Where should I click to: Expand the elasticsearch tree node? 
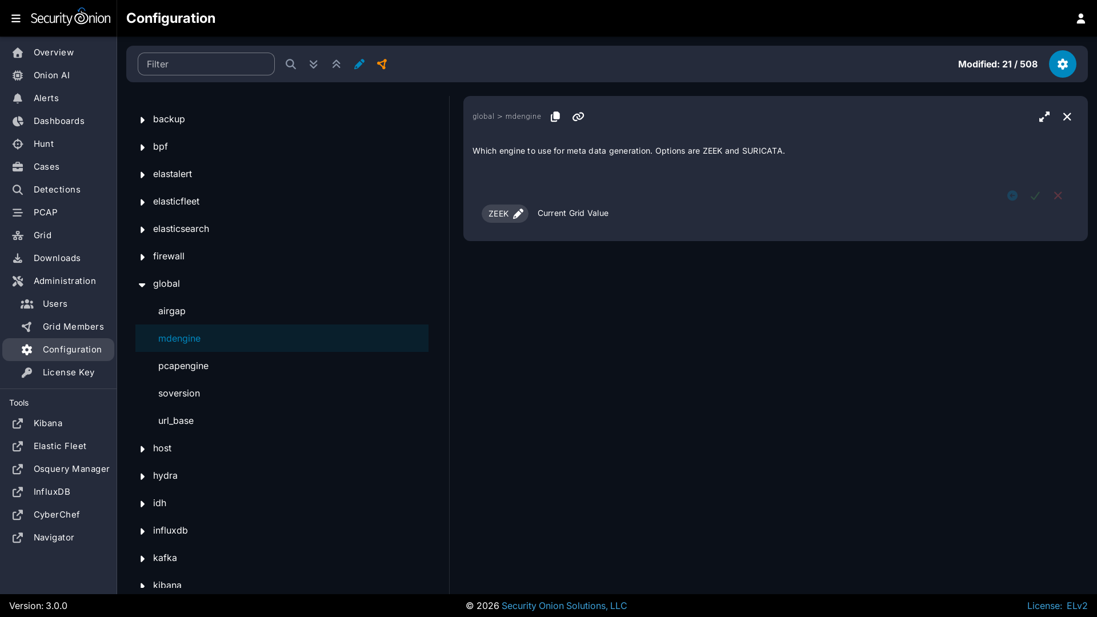[x=142, y=230]
